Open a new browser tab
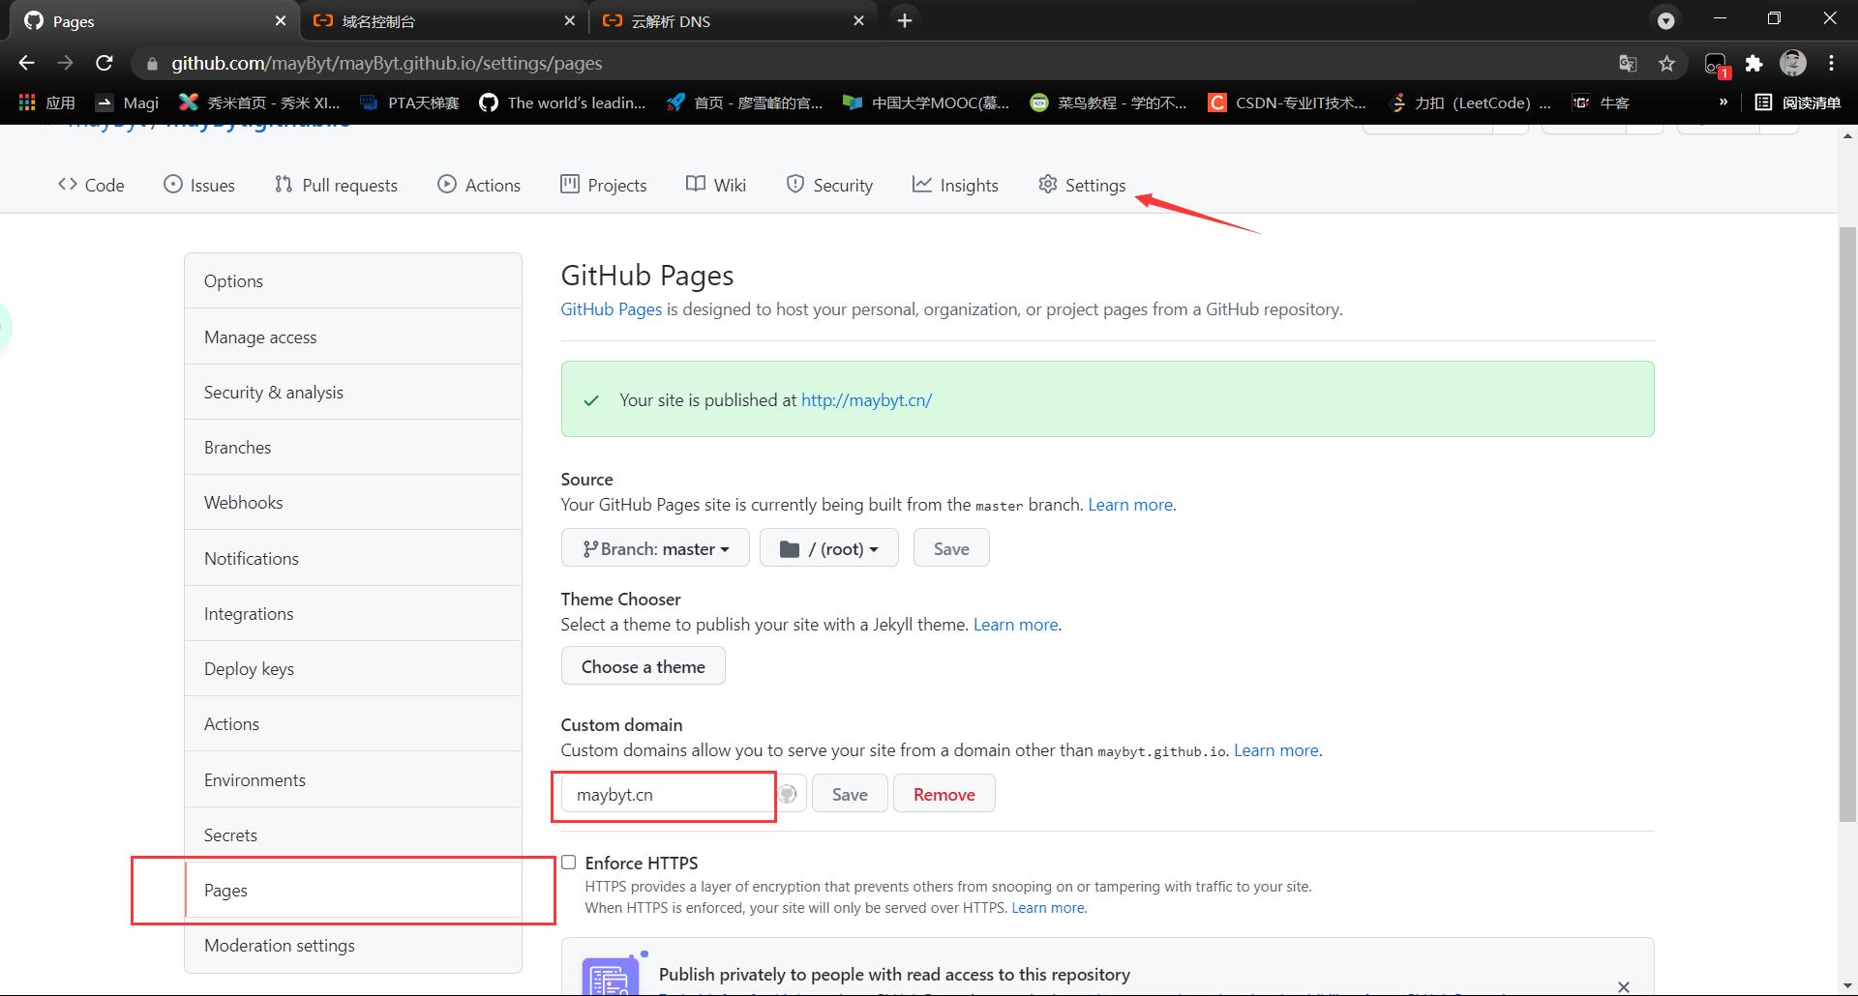The height and width of the screenshot is (996, 1858). (905, 20)
